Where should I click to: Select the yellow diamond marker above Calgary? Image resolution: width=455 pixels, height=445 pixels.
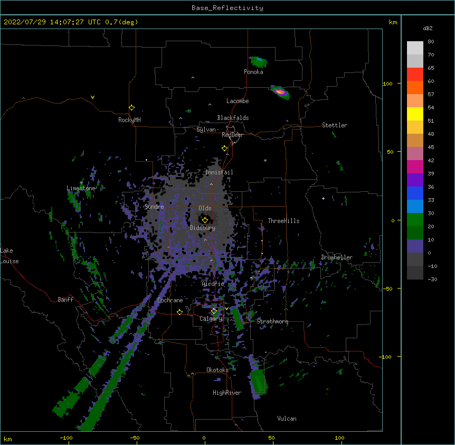point(214,311)
